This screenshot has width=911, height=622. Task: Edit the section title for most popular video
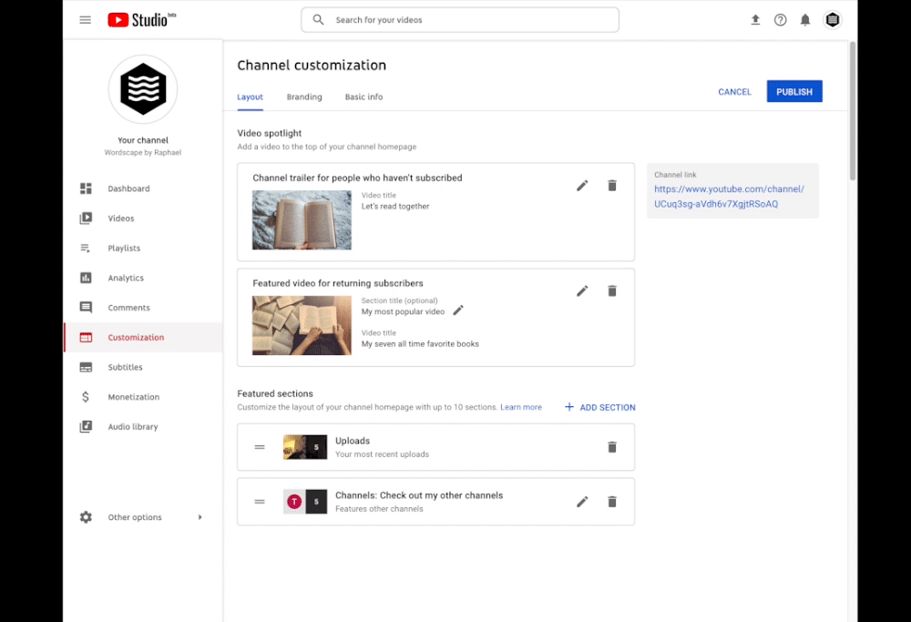[x=459, y=310]
